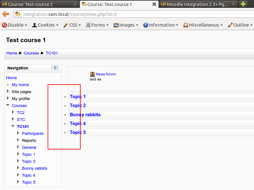Toggle the Topic 4 section in course content
The image size is (254, 190).
point(65,124)
